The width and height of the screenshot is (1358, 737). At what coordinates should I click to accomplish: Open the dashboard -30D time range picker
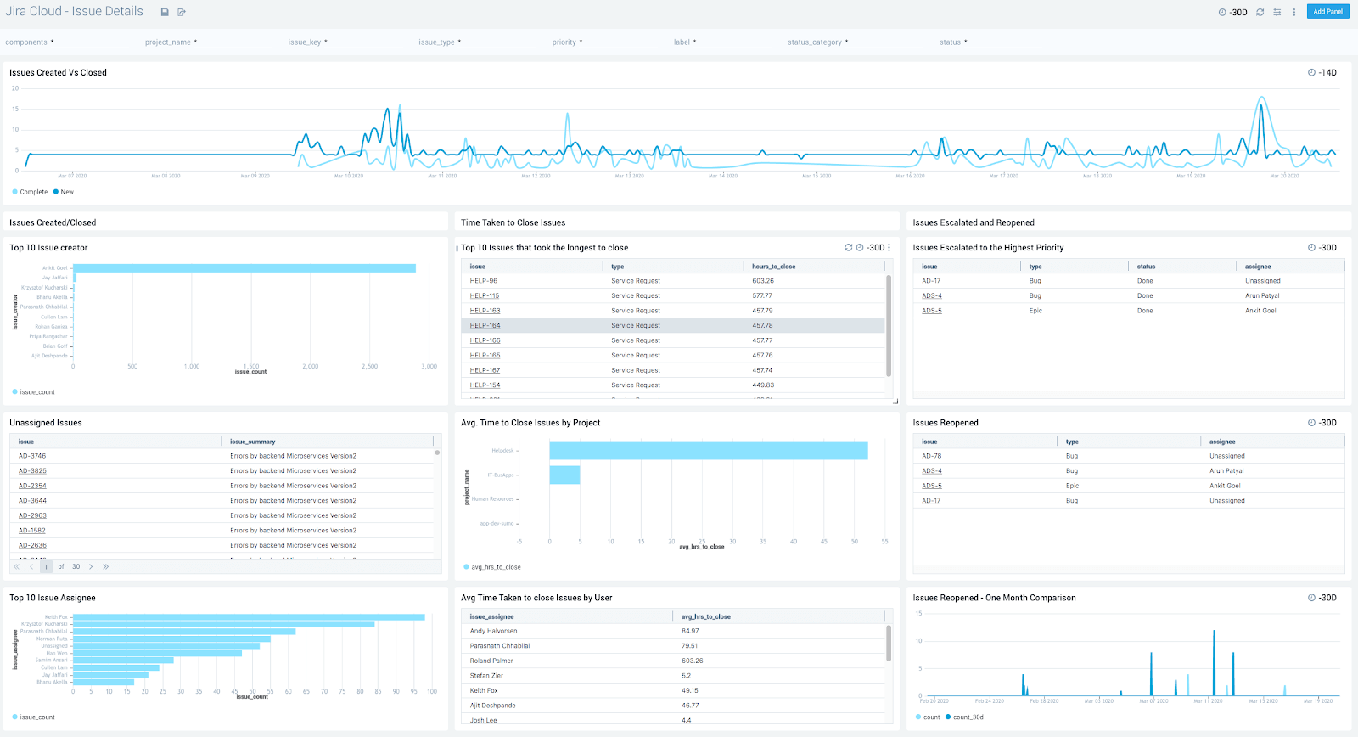tap(1233, 12)
